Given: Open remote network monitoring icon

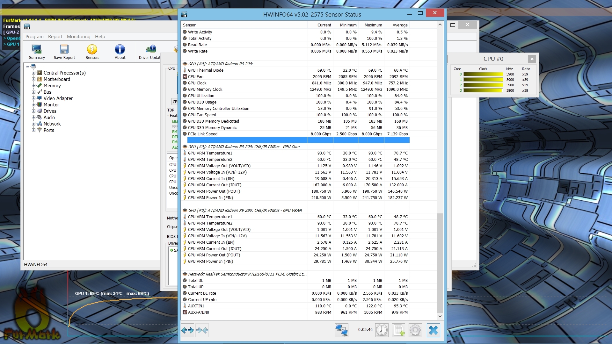Looking at the screenshot, I should pos(341,330).
